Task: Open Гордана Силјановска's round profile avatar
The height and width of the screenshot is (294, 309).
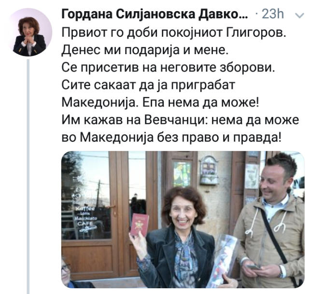Action: tap(29, 32)
